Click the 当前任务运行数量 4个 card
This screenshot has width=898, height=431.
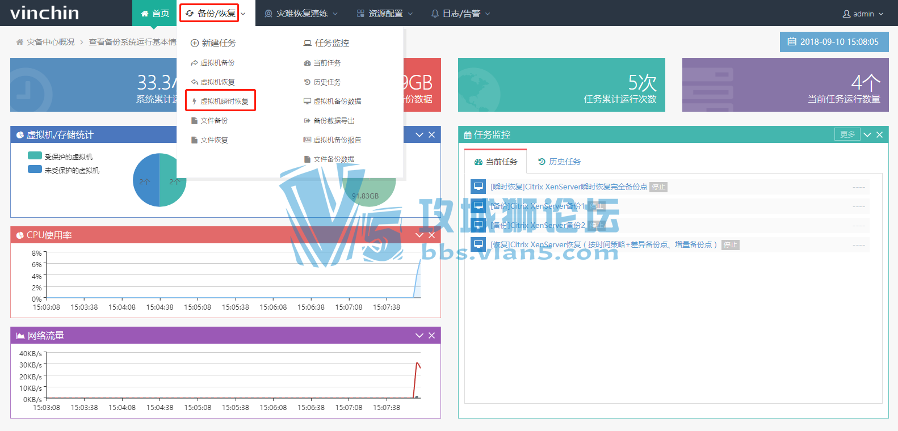[x=785, y=84]
